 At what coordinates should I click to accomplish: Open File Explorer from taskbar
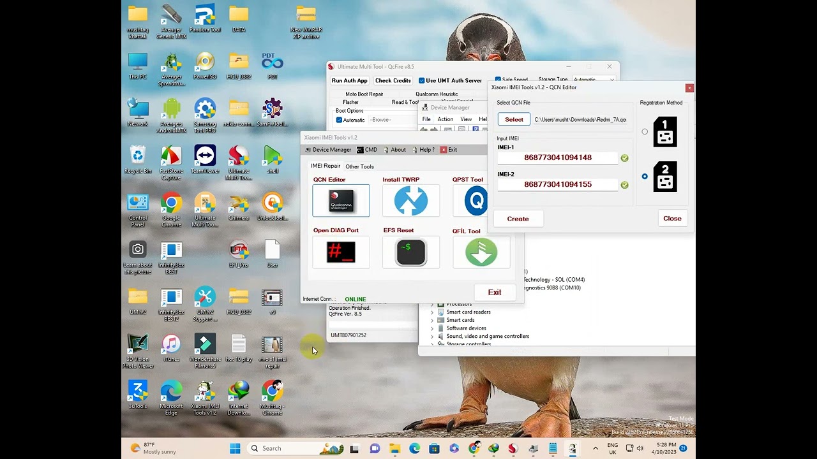click(394, 448)
